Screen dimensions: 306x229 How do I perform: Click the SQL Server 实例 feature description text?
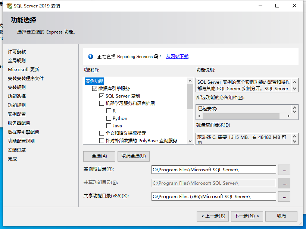tap(244, 85)
